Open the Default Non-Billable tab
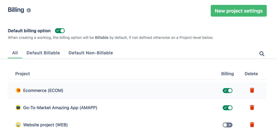Viewport: 277px width, 136px height. coord(91,53)
